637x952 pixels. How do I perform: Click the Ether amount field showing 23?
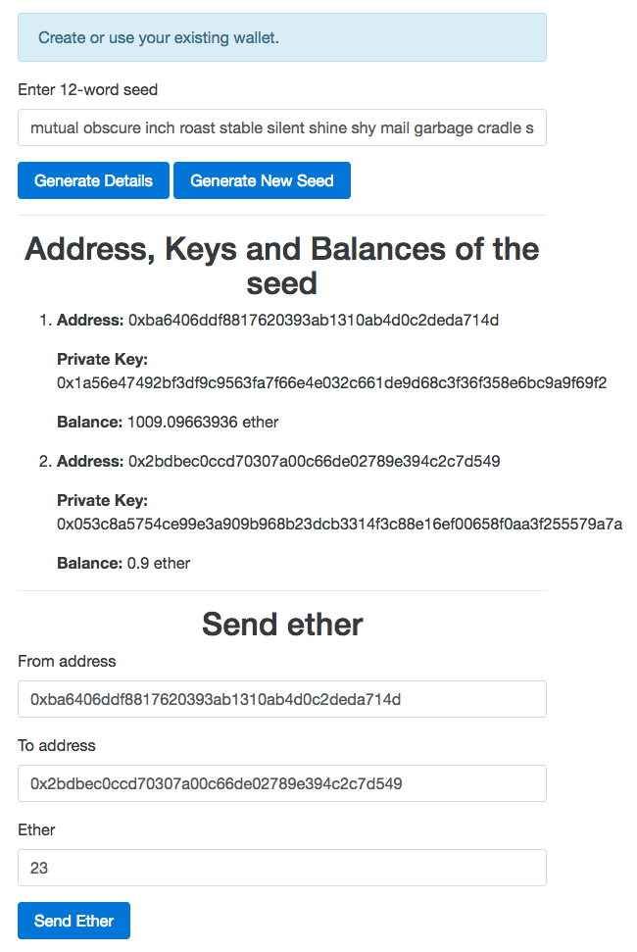pyautogui.click(x=281, y=868)
